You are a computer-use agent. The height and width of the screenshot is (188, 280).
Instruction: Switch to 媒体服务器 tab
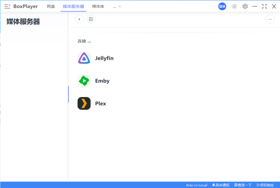[x=73, y=6]
